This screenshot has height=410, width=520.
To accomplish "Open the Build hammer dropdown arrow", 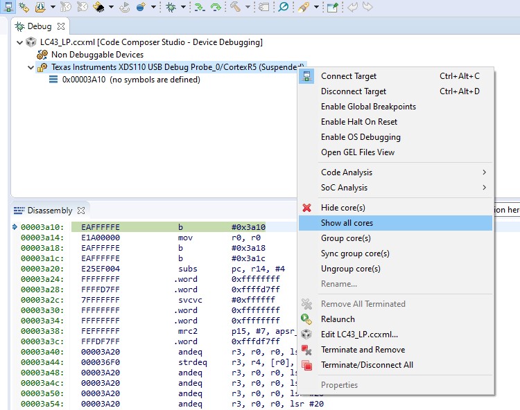I will click(248, 7).
